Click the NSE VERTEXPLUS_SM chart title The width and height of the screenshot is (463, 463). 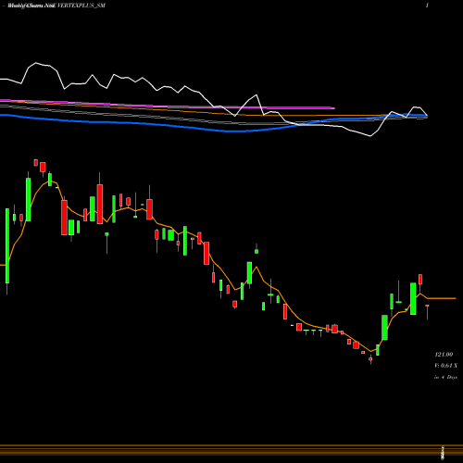pos(56,6)
